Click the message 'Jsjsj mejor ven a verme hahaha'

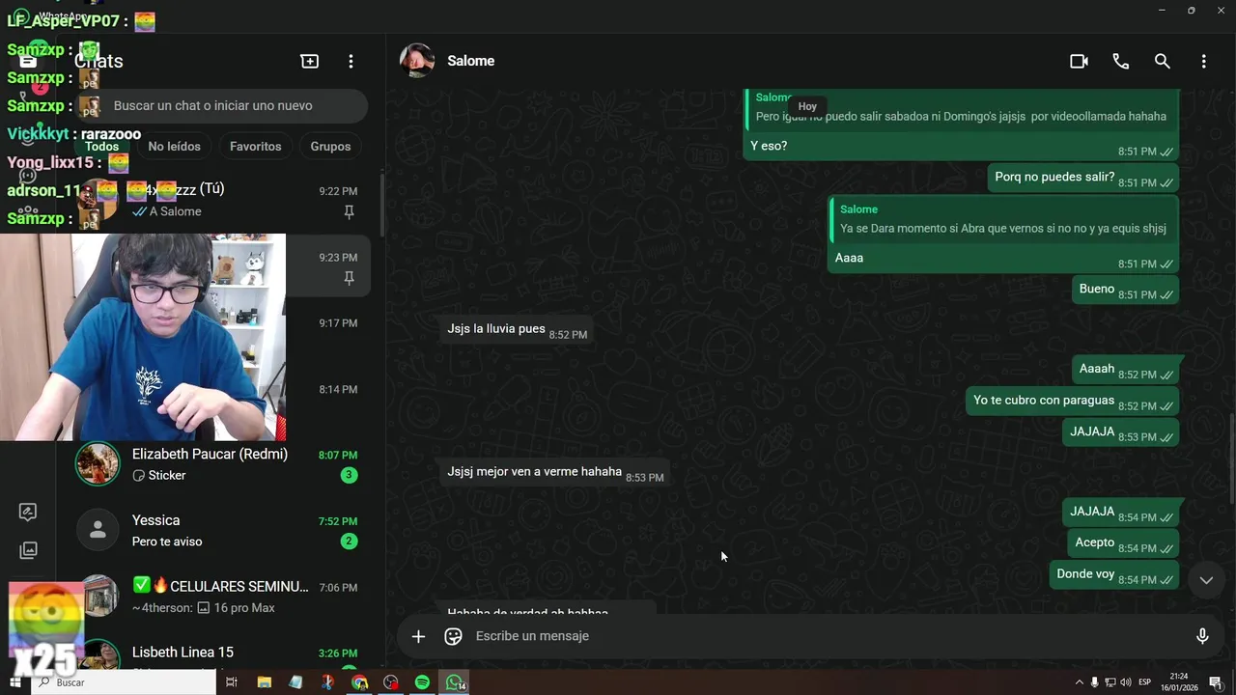click(x=553, y=473)
